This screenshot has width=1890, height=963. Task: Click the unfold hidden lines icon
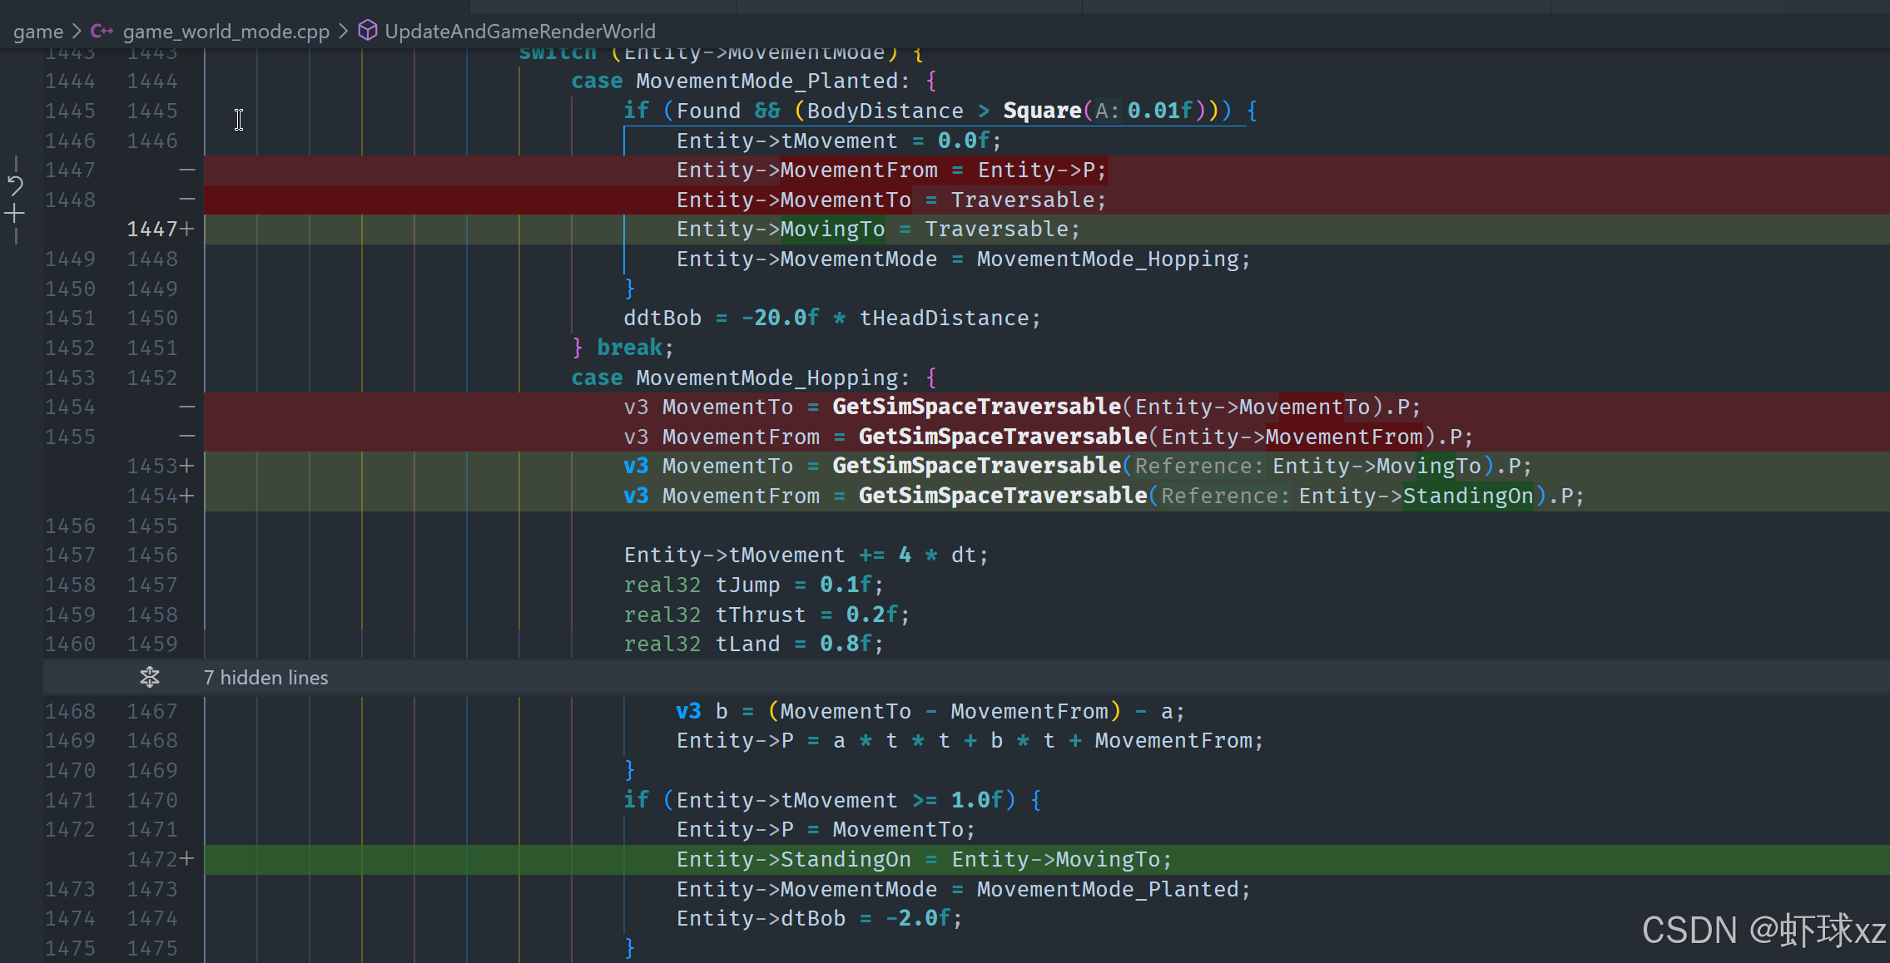(150, 677)
